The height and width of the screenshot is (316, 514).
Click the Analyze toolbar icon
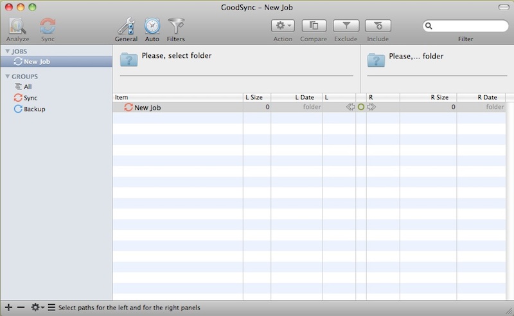point(18,26)
